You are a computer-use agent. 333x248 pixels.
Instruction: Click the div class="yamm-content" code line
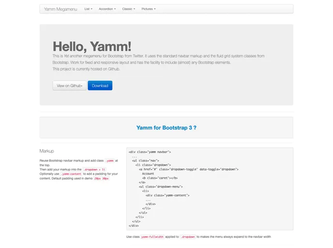(x=167, y=195)
